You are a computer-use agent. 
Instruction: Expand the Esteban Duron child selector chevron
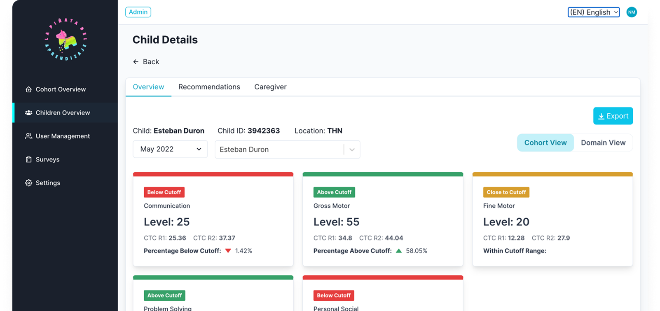pos(352,150)
